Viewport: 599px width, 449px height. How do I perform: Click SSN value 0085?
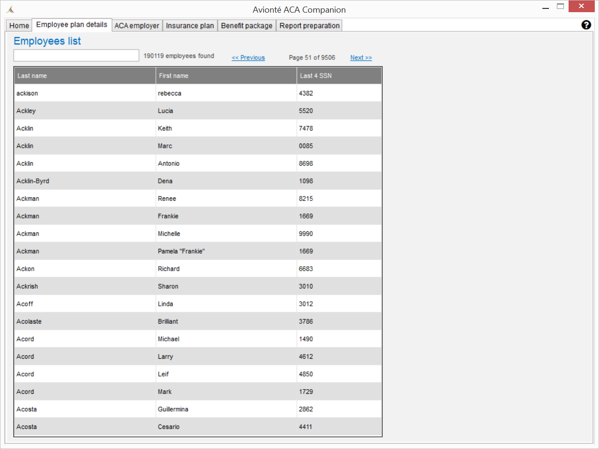pos(306,146)
